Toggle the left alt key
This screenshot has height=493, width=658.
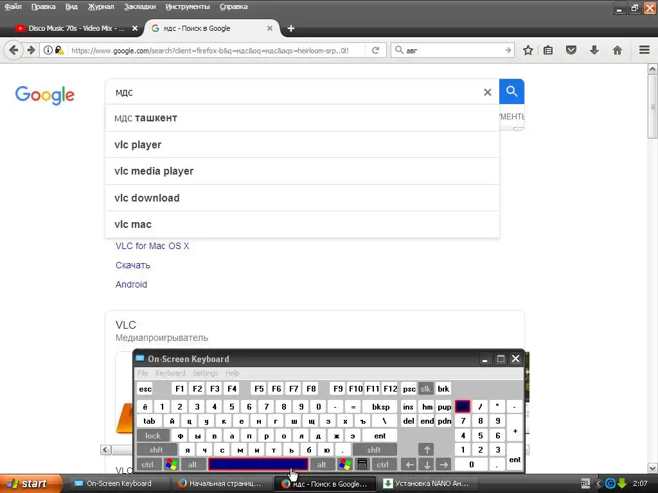(193, 465)
